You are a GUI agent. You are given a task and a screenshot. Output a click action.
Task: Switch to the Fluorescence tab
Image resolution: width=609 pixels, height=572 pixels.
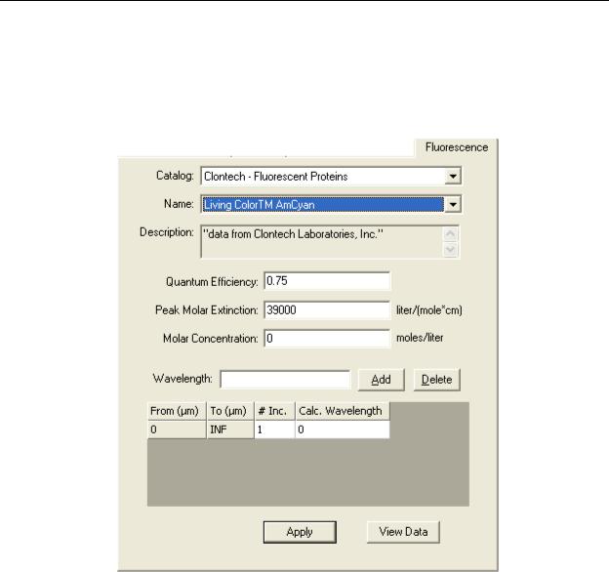(x=457, y=147)
